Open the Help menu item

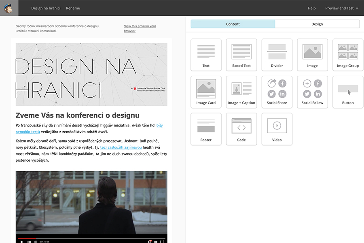pyautogui.click(x=311, y=8)
